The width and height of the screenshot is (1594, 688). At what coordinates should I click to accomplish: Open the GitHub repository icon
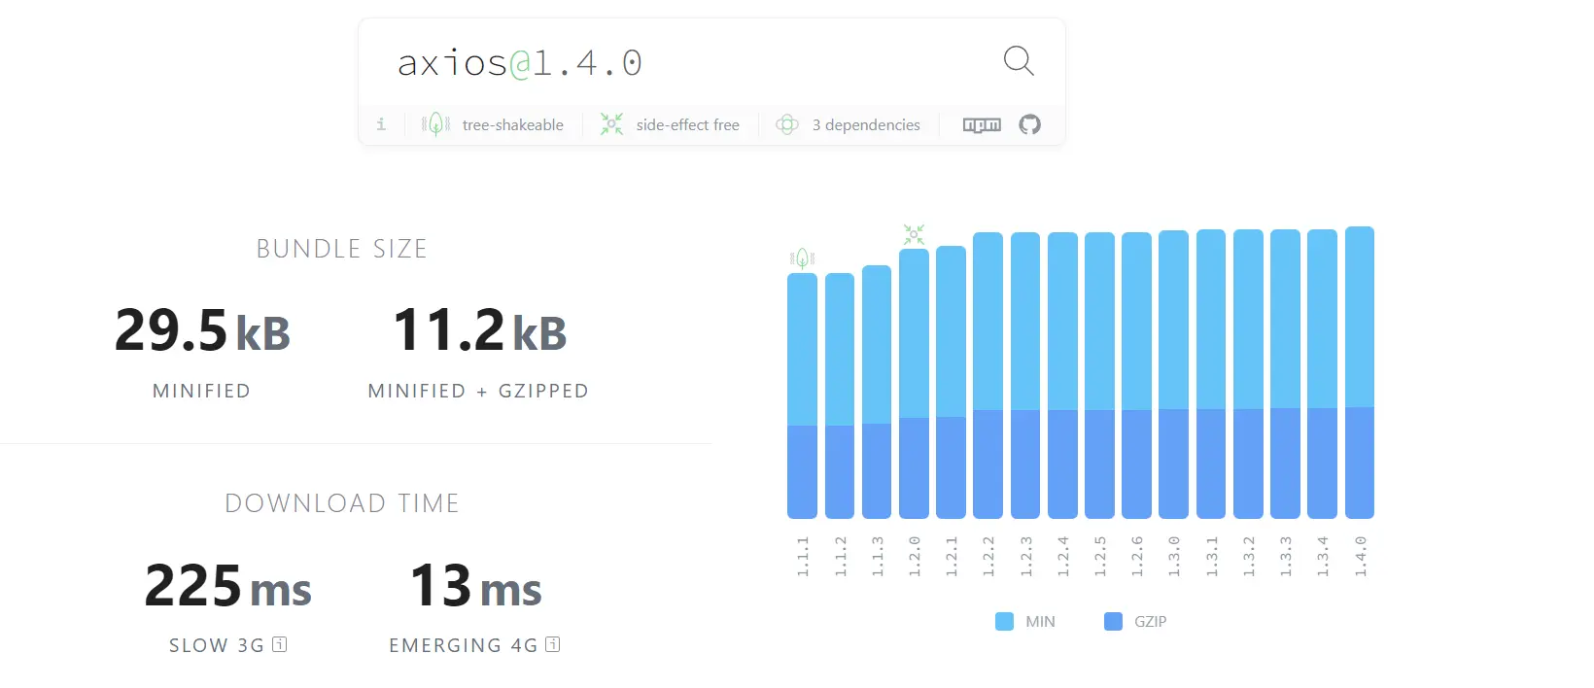[1029, 124]
